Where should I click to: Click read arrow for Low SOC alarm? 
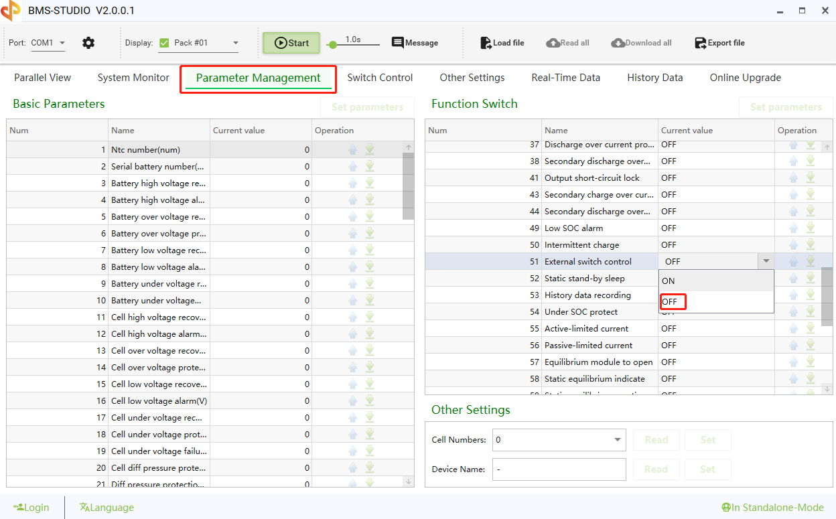point(794,228)
